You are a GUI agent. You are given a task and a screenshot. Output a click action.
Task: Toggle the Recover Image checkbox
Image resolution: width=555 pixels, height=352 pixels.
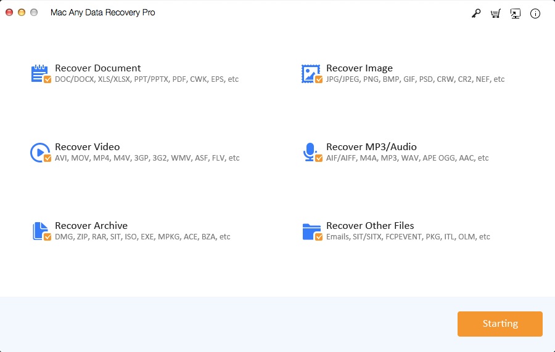tap(319, 79)
